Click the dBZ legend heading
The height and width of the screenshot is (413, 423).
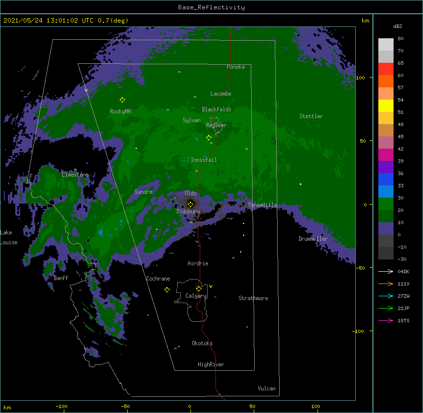(397, 26)
